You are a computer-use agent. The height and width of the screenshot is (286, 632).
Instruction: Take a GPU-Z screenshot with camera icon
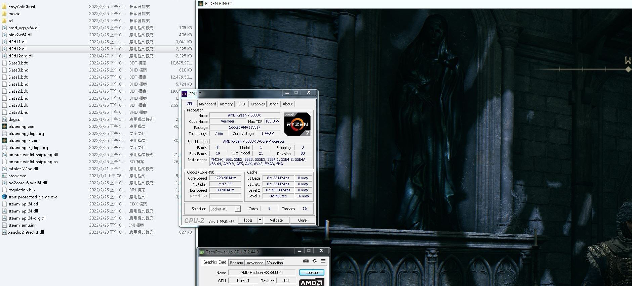[x=306, y=261]
